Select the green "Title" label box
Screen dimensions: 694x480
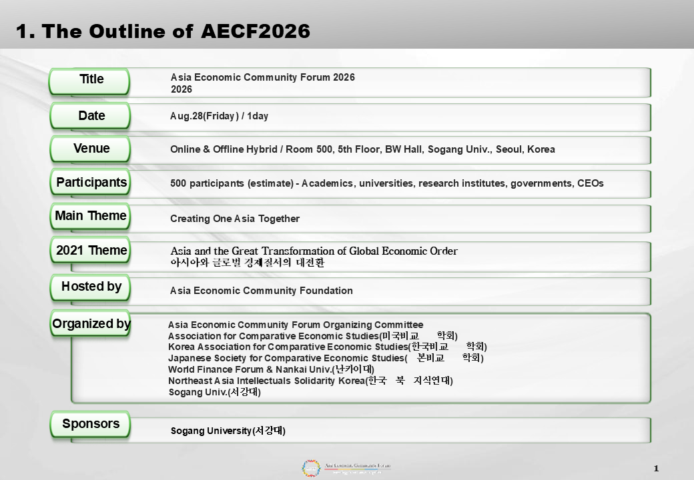point(90,81)
